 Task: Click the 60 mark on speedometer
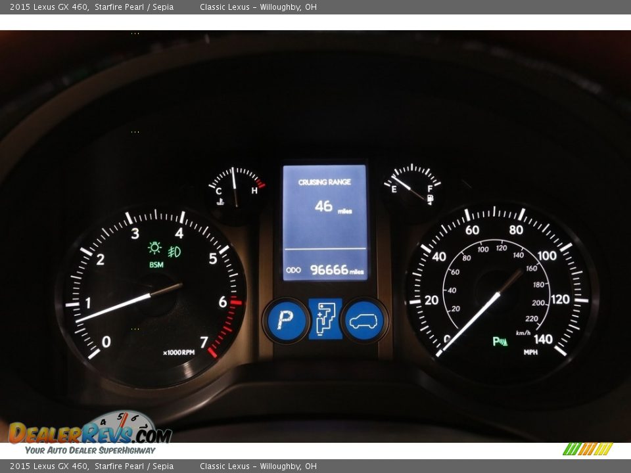[472, 230]
